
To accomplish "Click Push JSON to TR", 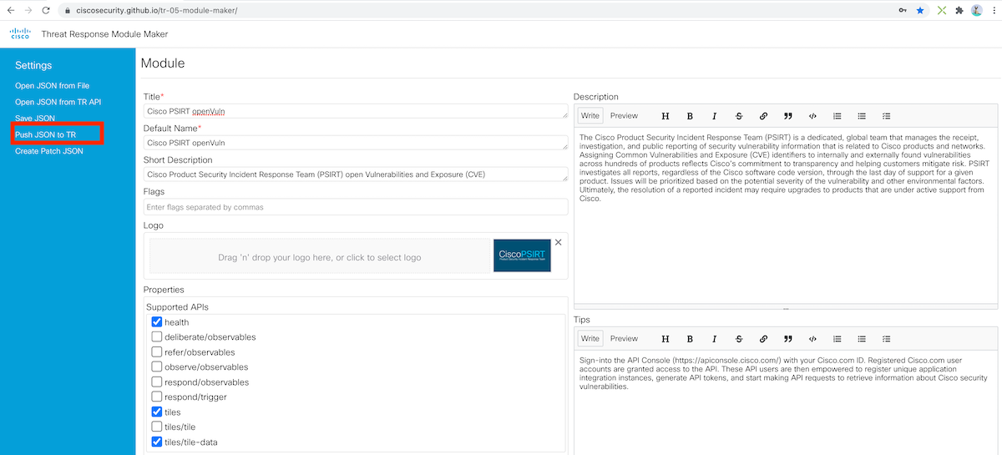I will coord(45,134).
